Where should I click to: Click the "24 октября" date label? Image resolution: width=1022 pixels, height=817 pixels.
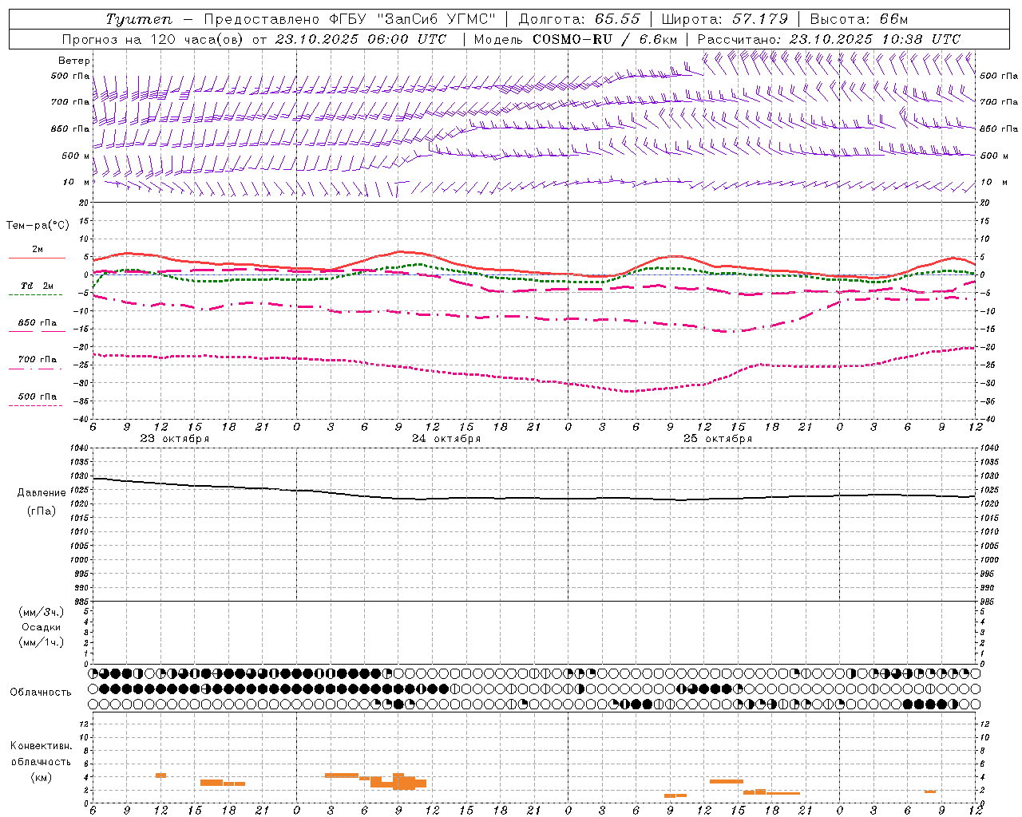446,439
